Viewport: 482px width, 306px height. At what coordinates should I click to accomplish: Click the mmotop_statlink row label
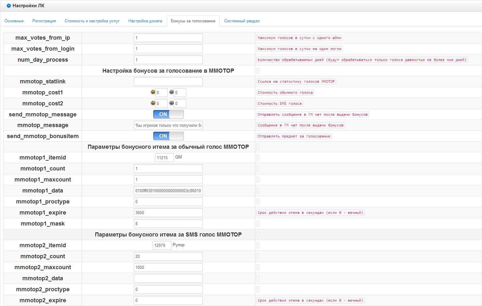(x=43, y=81)
